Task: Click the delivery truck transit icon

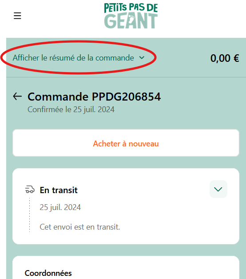Action: click(30, 189)
